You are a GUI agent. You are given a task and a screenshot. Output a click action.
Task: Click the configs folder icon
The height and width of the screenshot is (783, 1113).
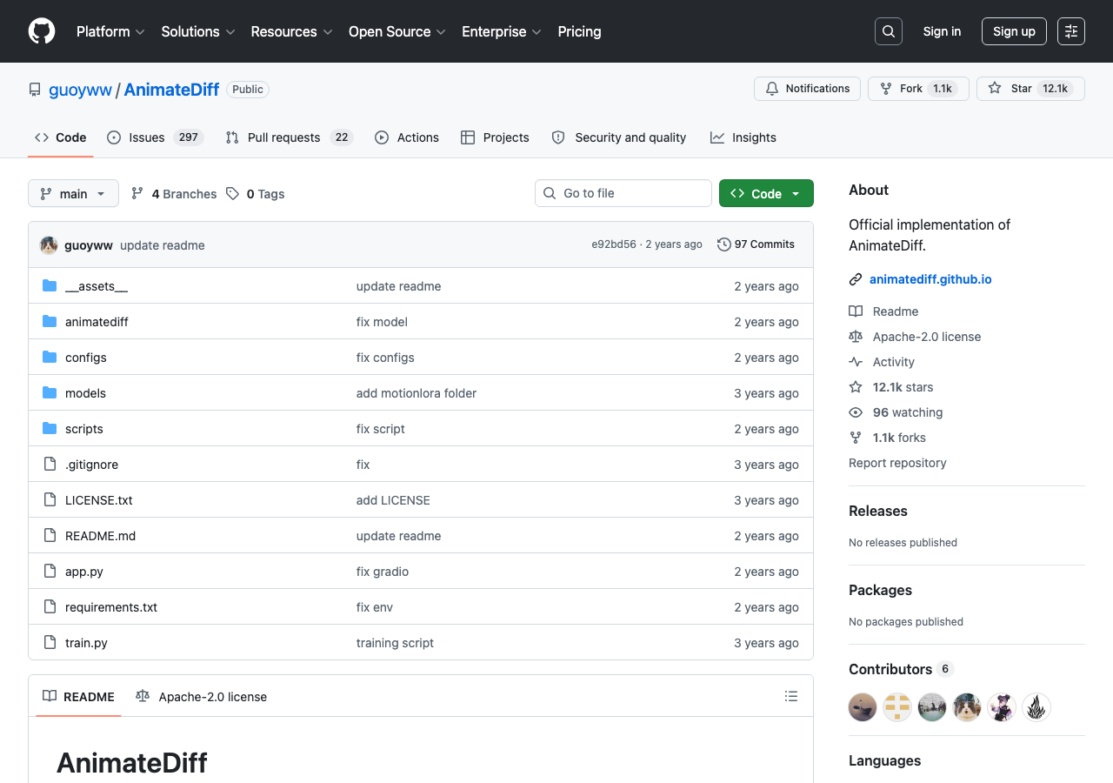pyautogui.click(x=50, y=358)
